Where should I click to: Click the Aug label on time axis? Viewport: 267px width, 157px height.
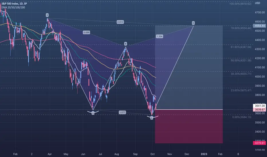(x=117, y=154)
